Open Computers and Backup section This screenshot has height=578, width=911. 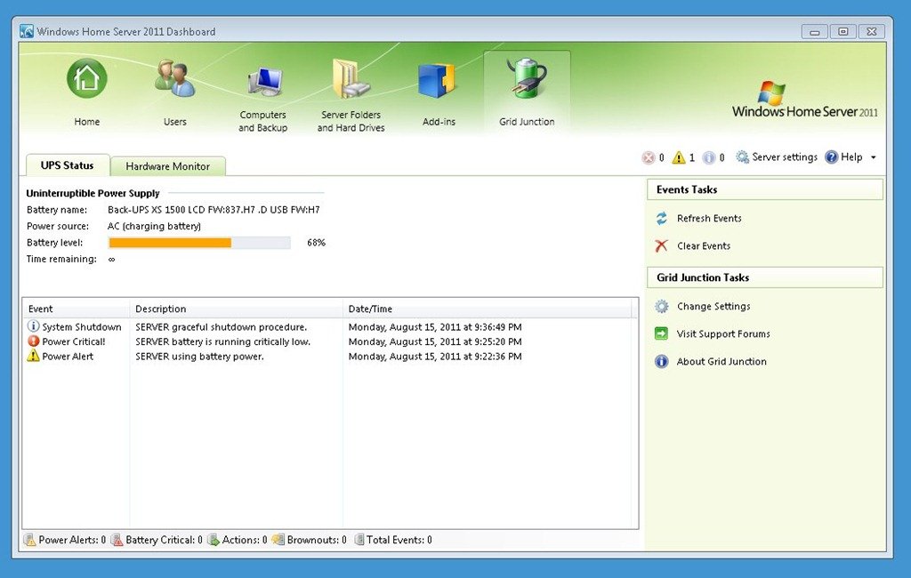pyautogui.click(x=263, y=83)
